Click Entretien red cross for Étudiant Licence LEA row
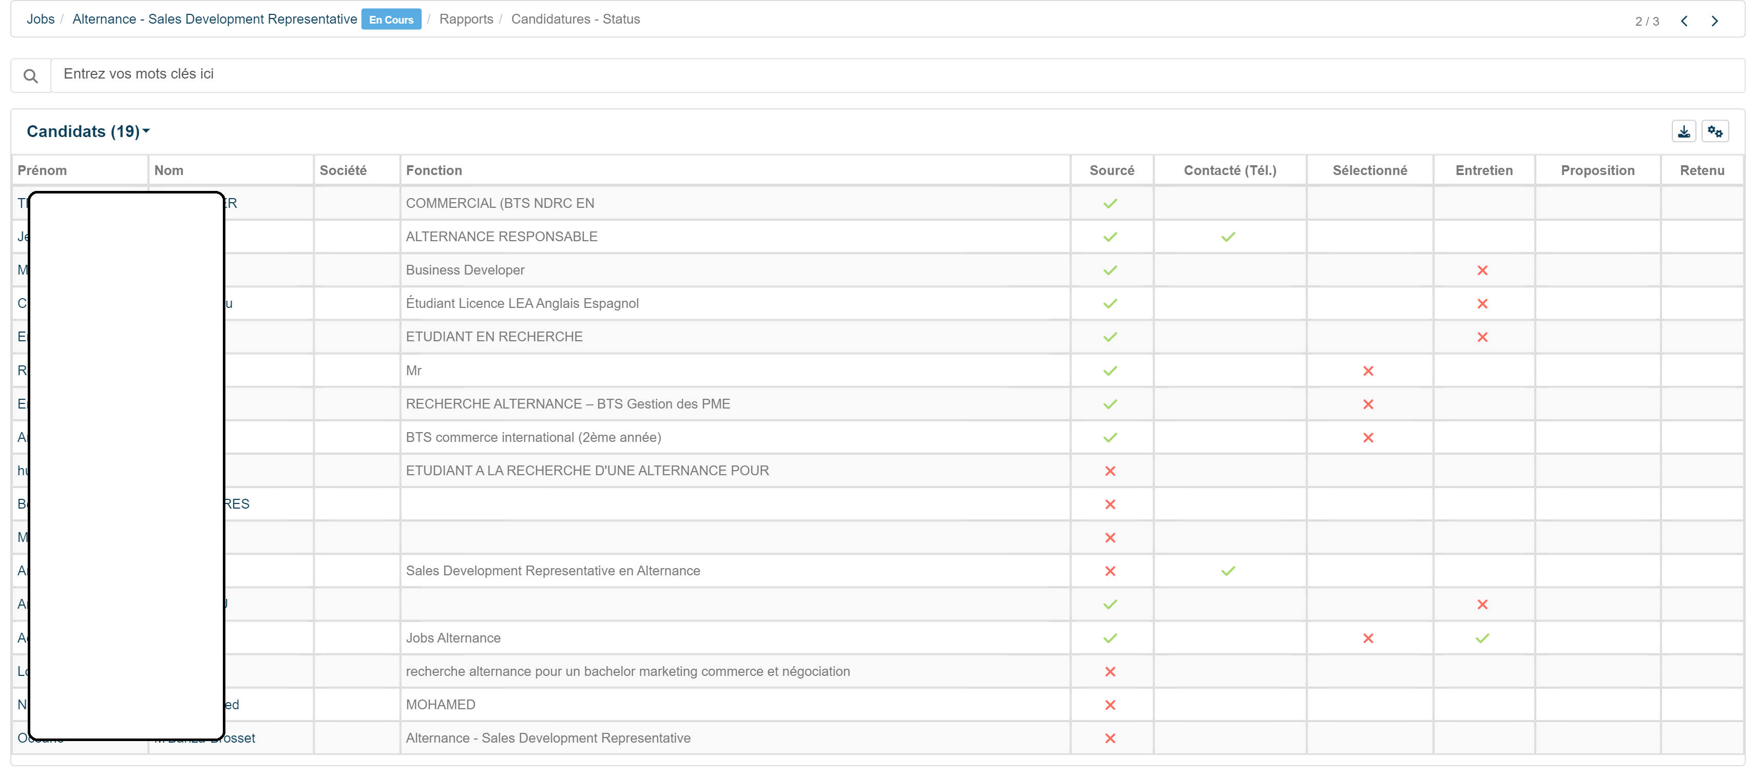 1483,304
